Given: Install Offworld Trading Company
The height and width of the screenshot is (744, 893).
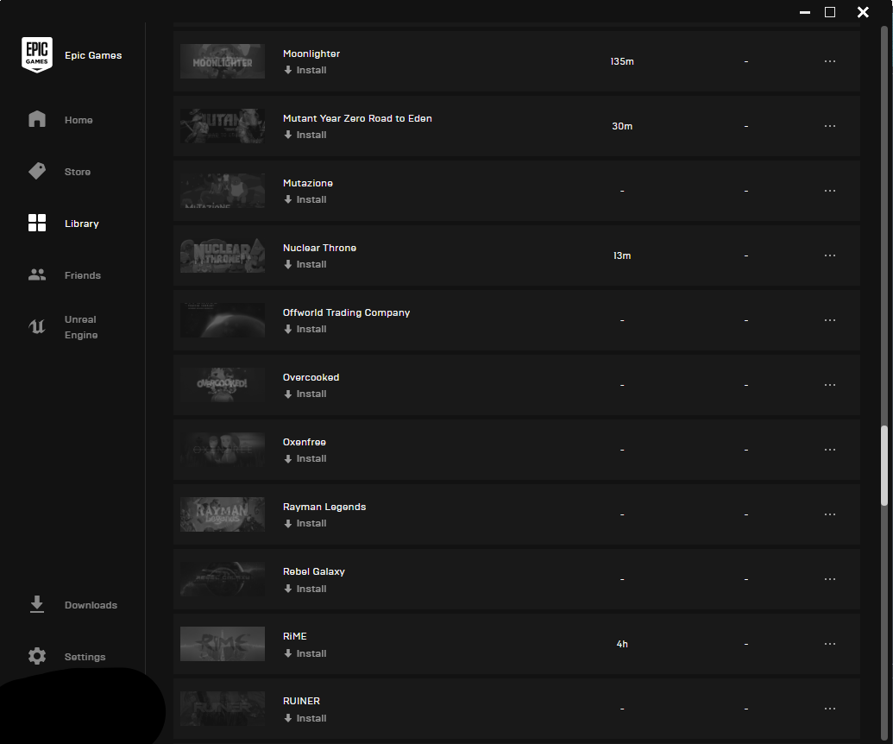Looking at the screenshot, I should tap(305, 329).
